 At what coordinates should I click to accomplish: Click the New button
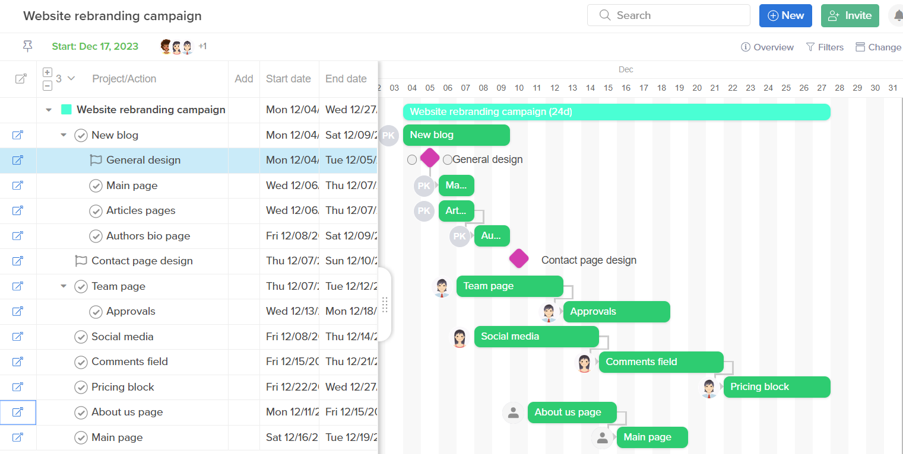coord(785,15)
